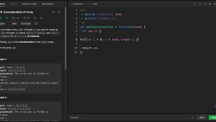This screenshot has width=216, height=122.
Task: Click on 'return ans' in line 10
Action: tap(90, 48)
